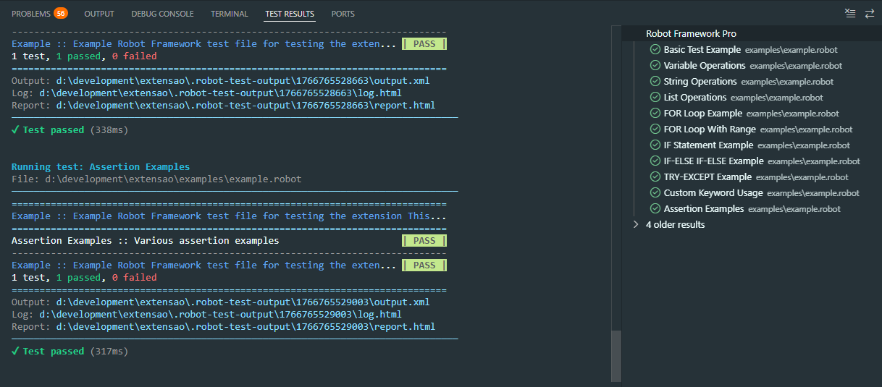Screen dimensions: 882x387
Task: Select Basic Test Example result name
Action: pos(702,50)
